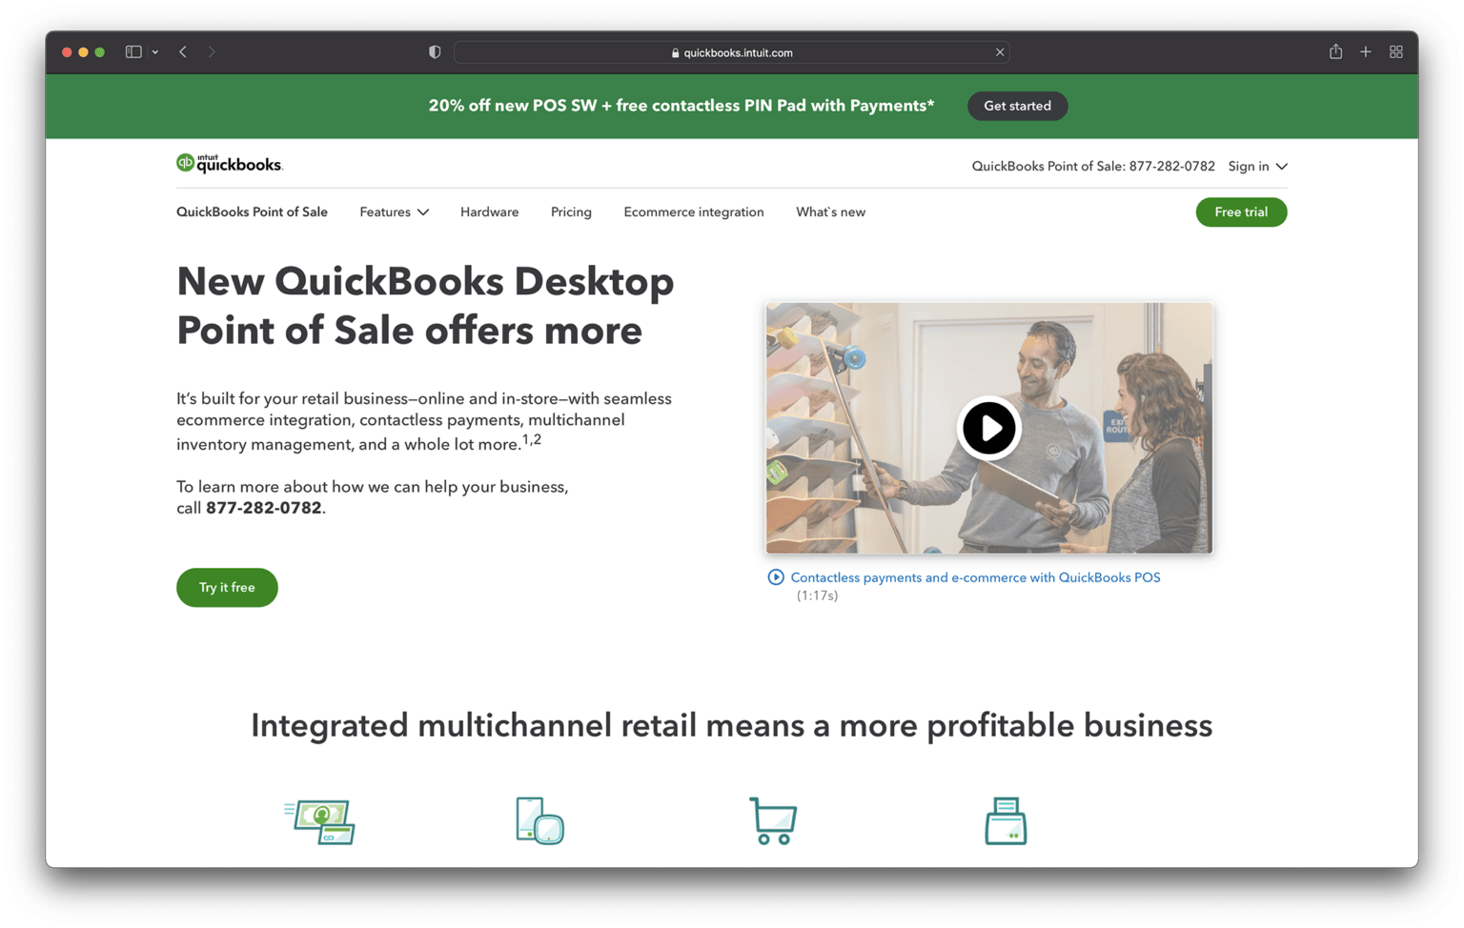The height and width of the screenshot is (928, 1464).
Task: Click the receipt printer icon
Action: click(1006, 820)
